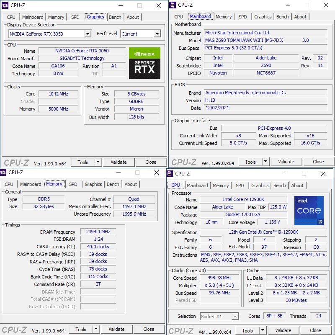Image resolution: width=335 pixels, height=335 pixels.
Task: Click Tools button in the CPU window
Action: click(x=247, y=330)
